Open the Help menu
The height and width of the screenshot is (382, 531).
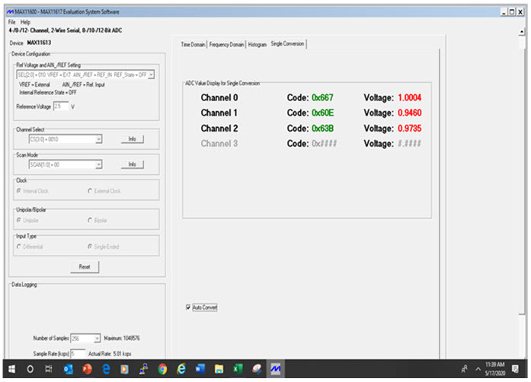click(x=25, y=22)
